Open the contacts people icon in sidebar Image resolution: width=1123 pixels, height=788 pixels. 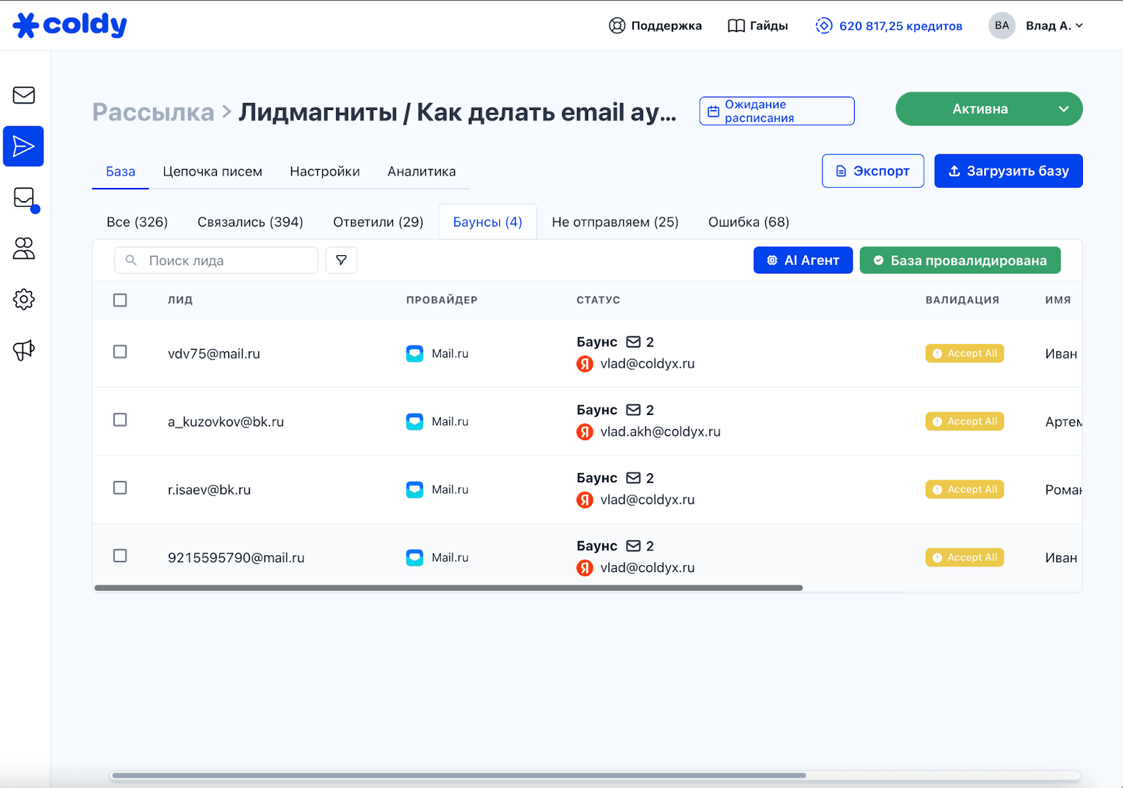click(x=24, y=249)
